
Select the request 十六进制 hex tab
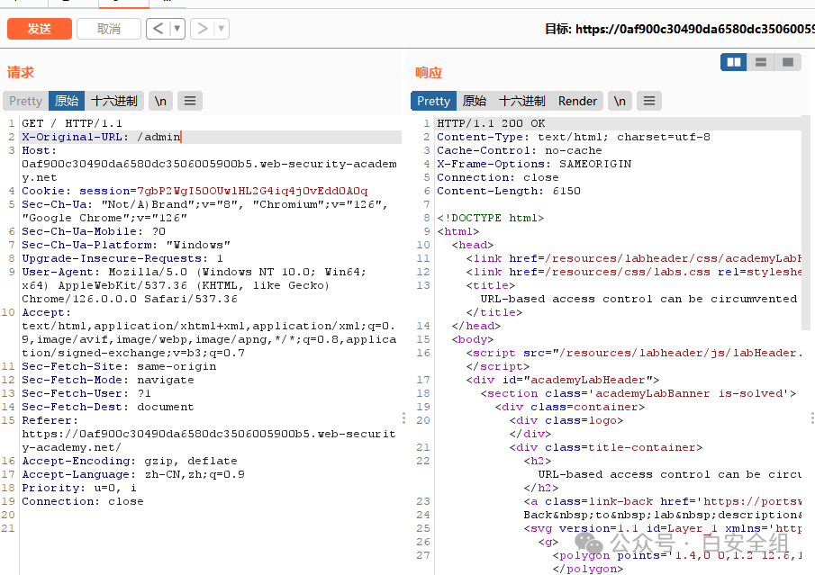click(x=114, y=101)
